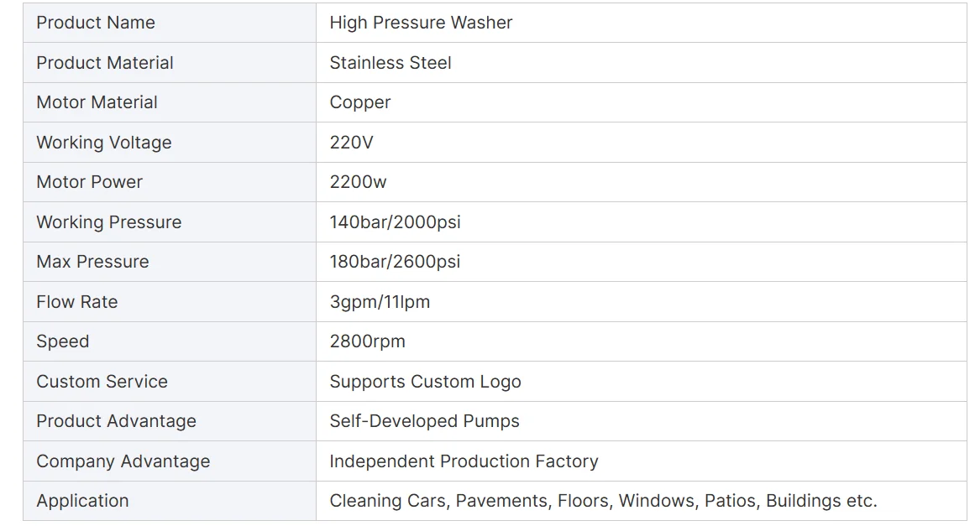
Task: Select the Supports Custom Logo cell
Action: [641, 382]
